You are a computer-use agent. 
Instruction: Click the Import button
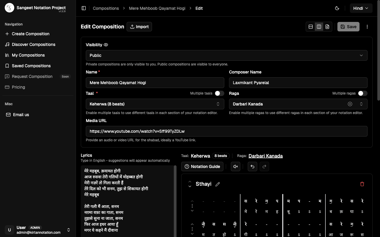pyautogui.click(x=139, y=27)
